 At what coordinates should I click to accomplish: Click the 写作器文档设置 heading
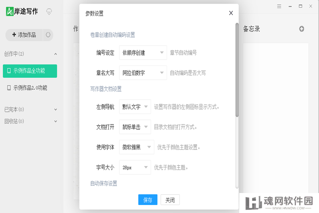pos(106,89)
